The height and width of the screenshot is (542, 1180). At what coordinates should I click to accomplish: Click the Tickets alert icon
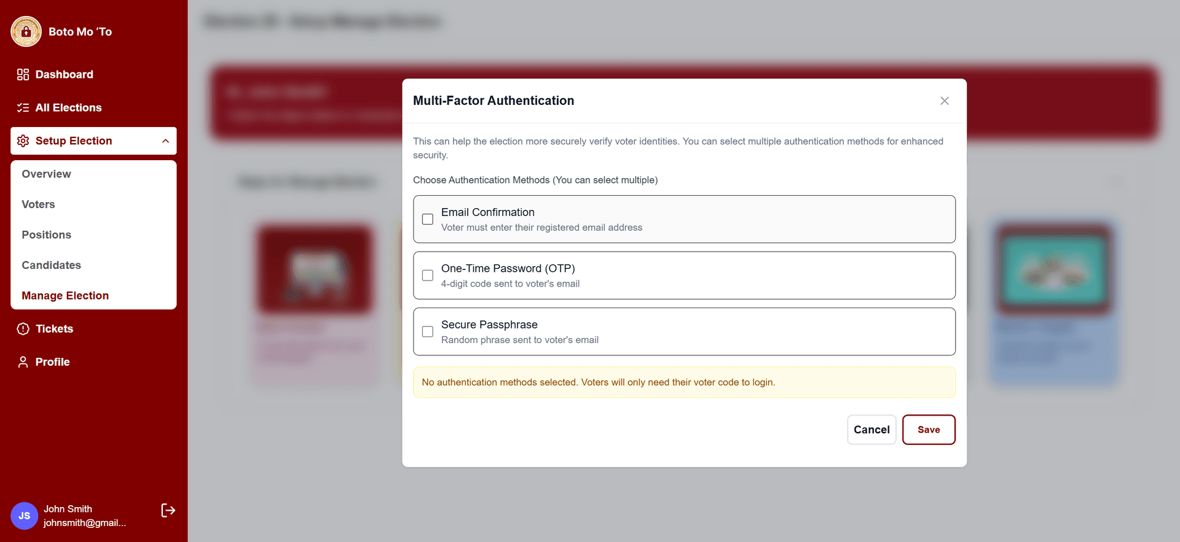click(x=23, y=329)
